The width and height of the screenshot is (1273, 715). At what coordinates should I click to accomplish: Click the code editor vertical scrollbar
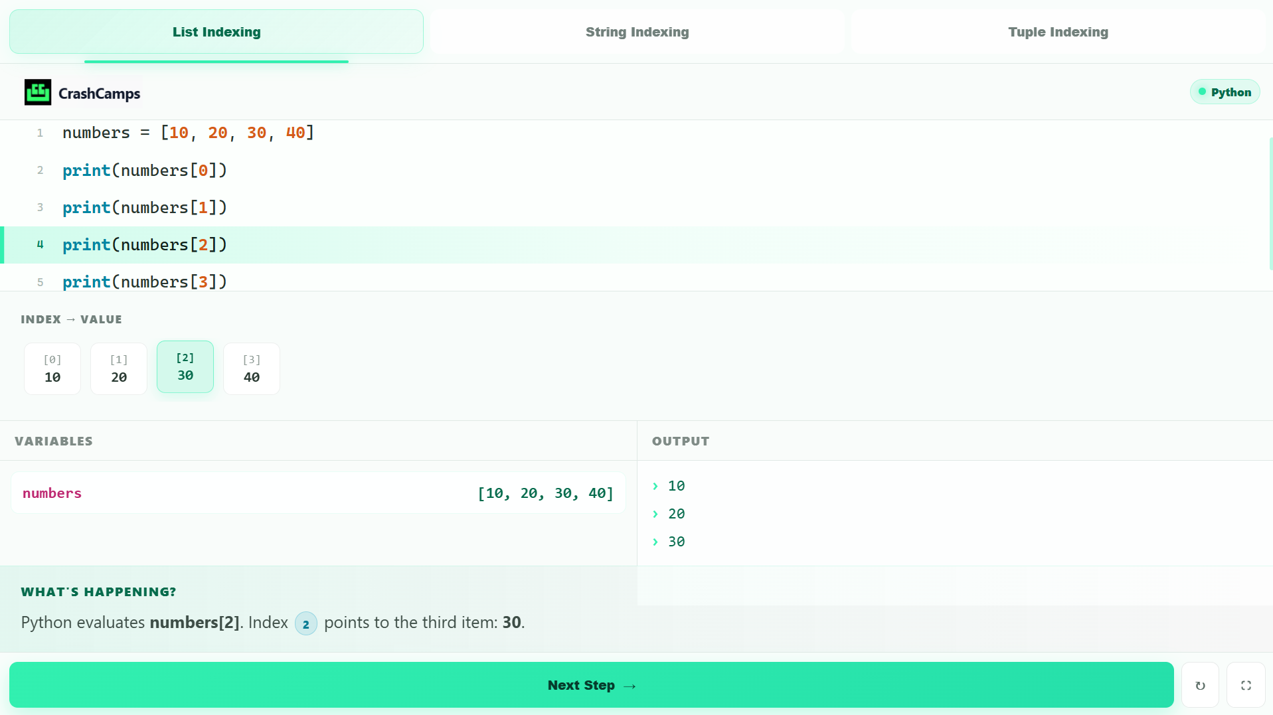point(1270,204)
